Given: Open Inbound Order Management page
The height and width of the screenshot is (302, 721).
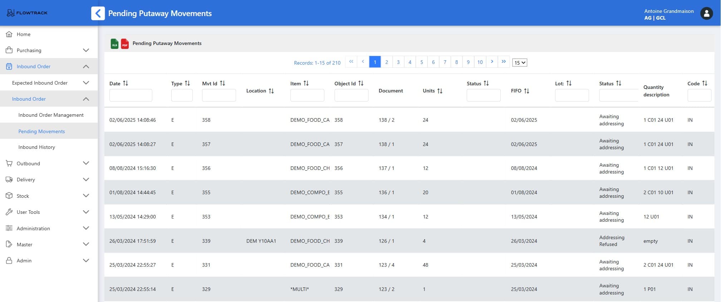Looking at the screenshot, I should [x=51, y=115].
